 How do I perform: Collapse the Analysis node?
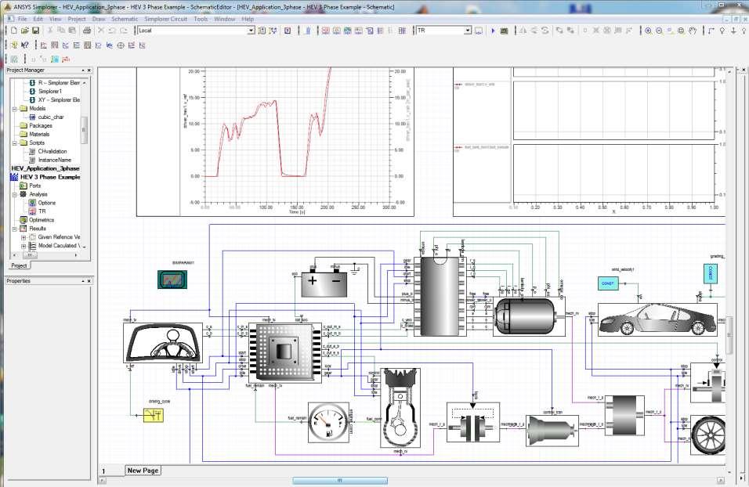point(15,194)
